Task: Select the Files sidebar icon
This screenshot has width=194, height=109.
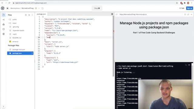Action: point(4,15)
